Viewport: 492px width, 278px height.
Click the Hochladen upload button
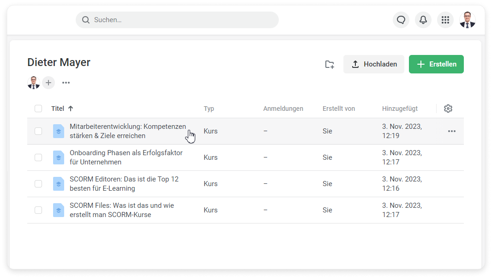373,64
